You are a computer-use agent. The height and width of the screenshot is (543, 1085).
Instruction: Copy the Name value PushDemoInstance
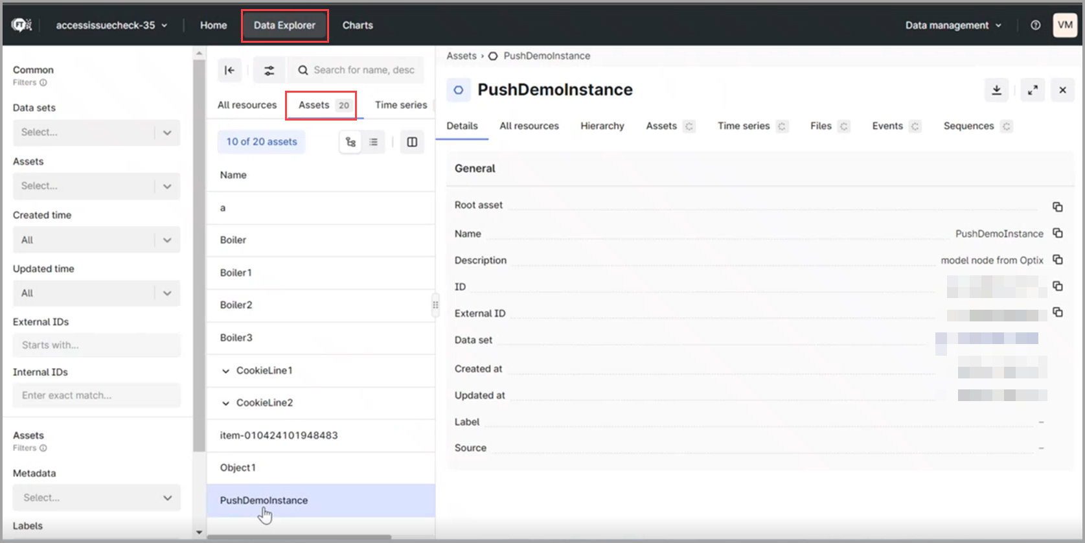click(1058, 233)
